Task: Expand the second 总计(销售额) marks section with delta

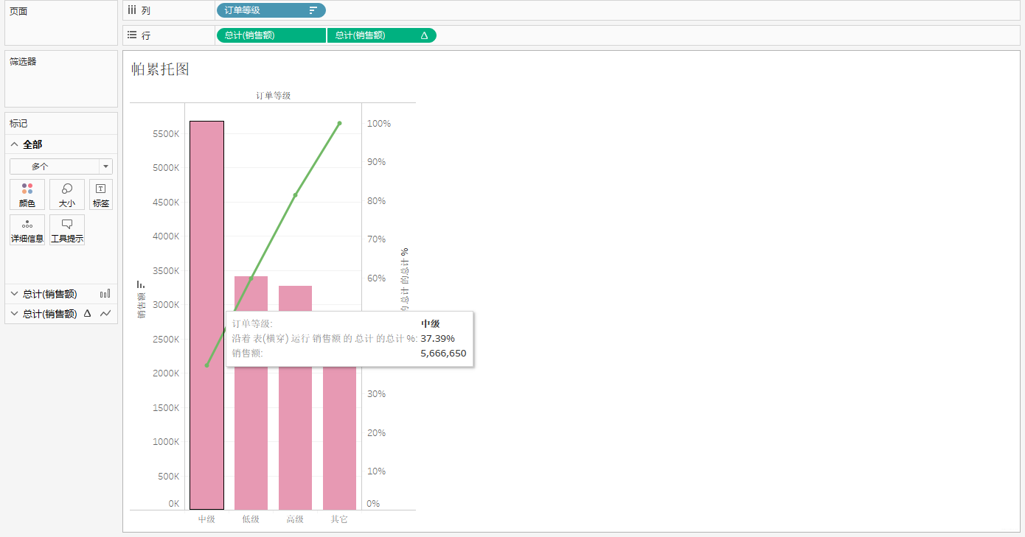Action: tap(14, 314)
